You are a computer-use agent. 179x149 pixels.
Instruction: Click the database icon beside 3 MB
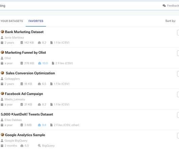coord(22,125)
